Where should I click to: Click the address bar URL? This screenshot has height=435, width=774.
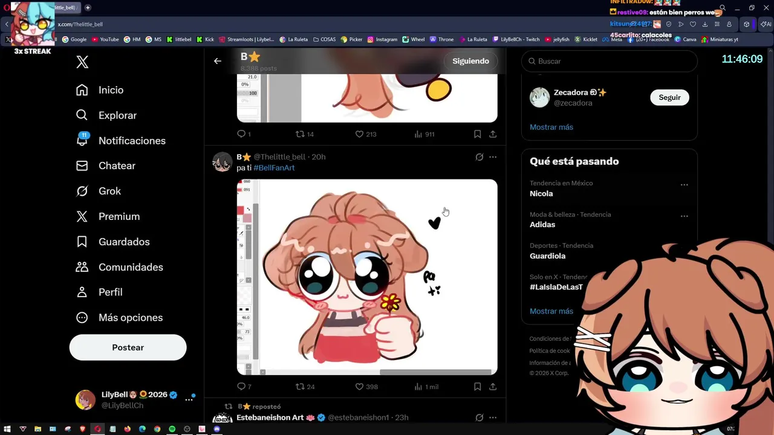click(x=80, y=24)
